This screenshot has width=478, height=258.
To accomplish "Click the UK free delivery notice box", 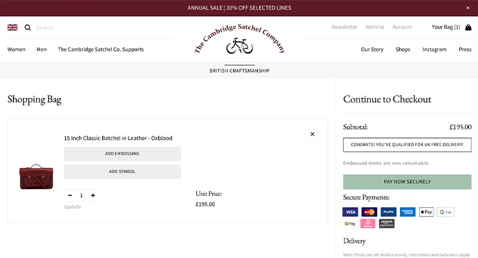I will coord(407,145).
